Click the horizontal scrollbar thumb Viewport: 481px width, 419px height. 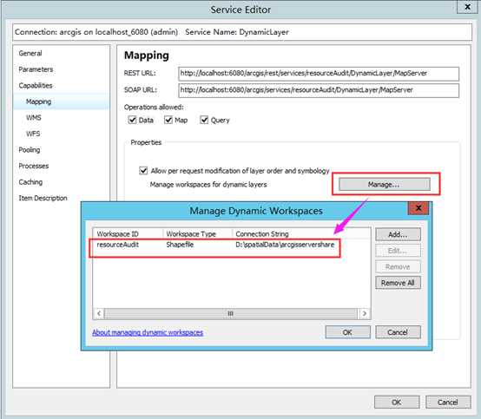(231, 313)
